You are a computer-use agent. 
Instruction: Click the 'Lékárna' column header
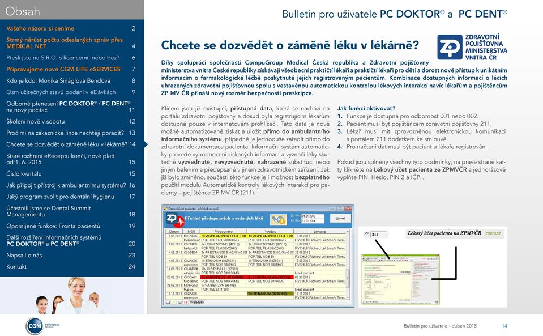[x=320, y=231]
